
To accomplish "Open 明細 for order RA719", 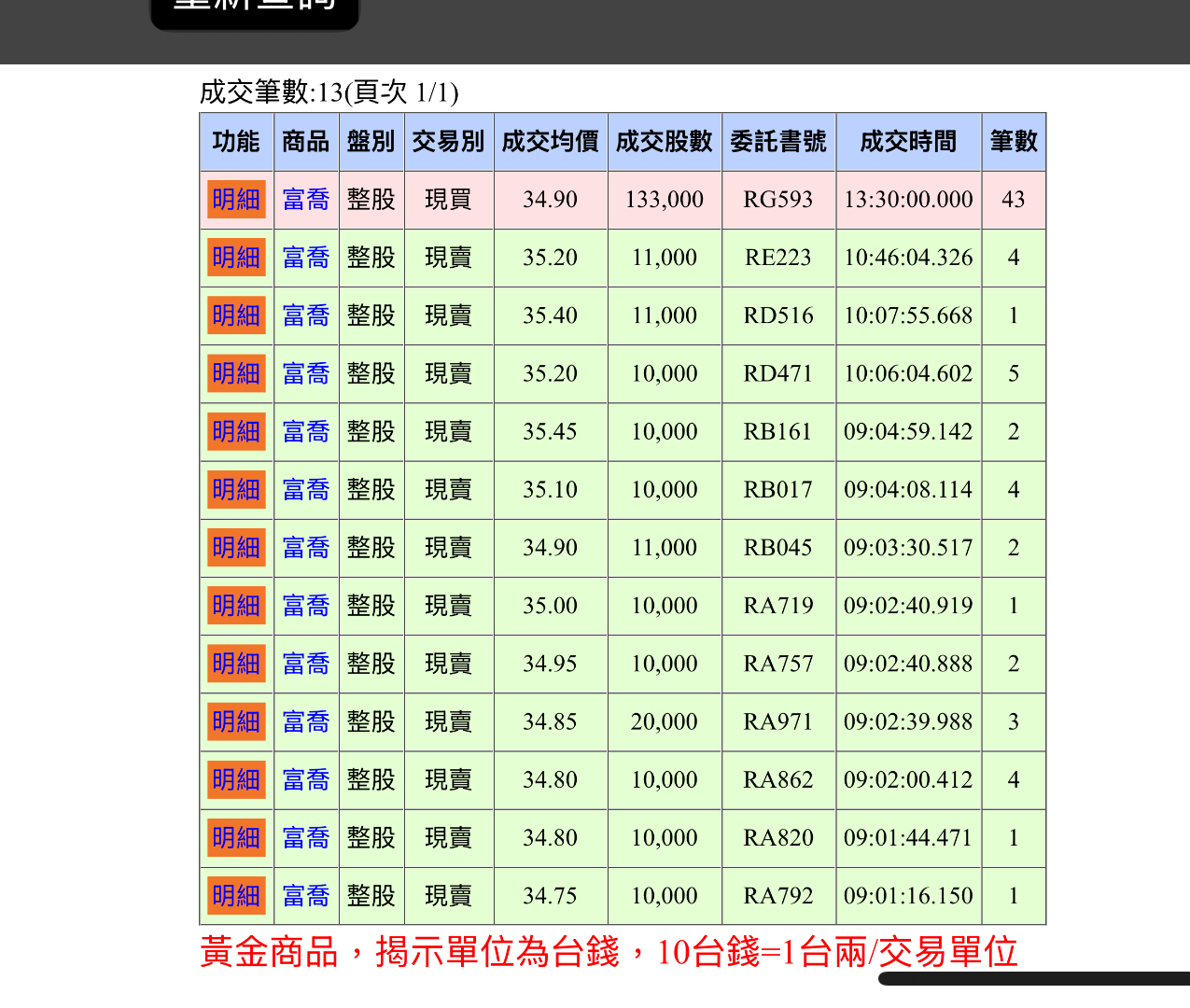I will click(236, 606).
